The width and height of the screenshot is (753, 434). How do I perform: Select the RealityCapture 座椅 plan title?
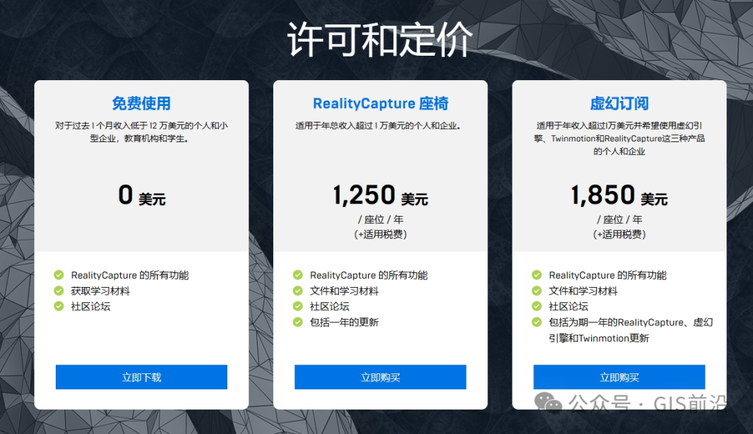(381, 103)
